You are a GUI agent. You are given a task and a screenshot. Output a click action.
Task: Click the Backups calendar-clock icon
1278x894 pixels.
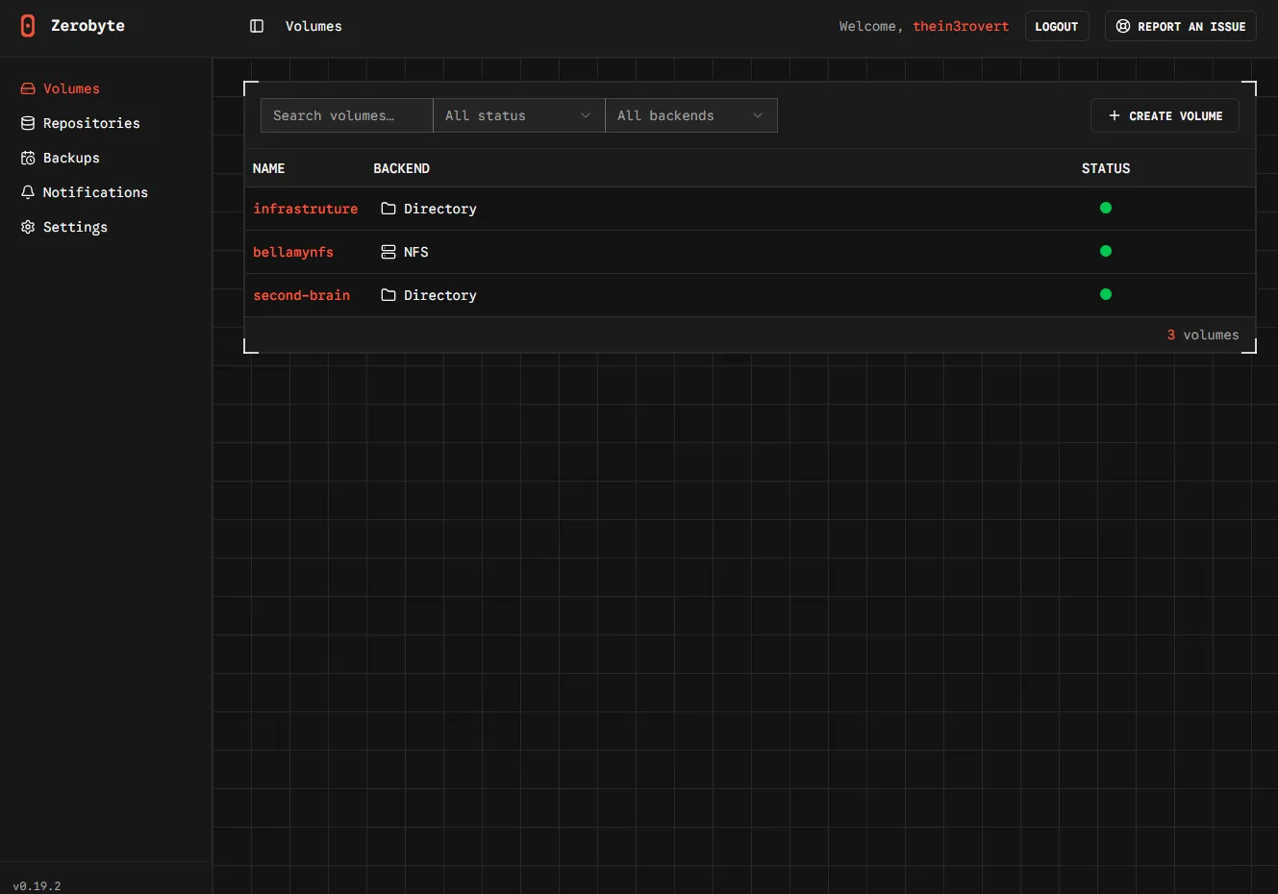click(x=28, y=158)
